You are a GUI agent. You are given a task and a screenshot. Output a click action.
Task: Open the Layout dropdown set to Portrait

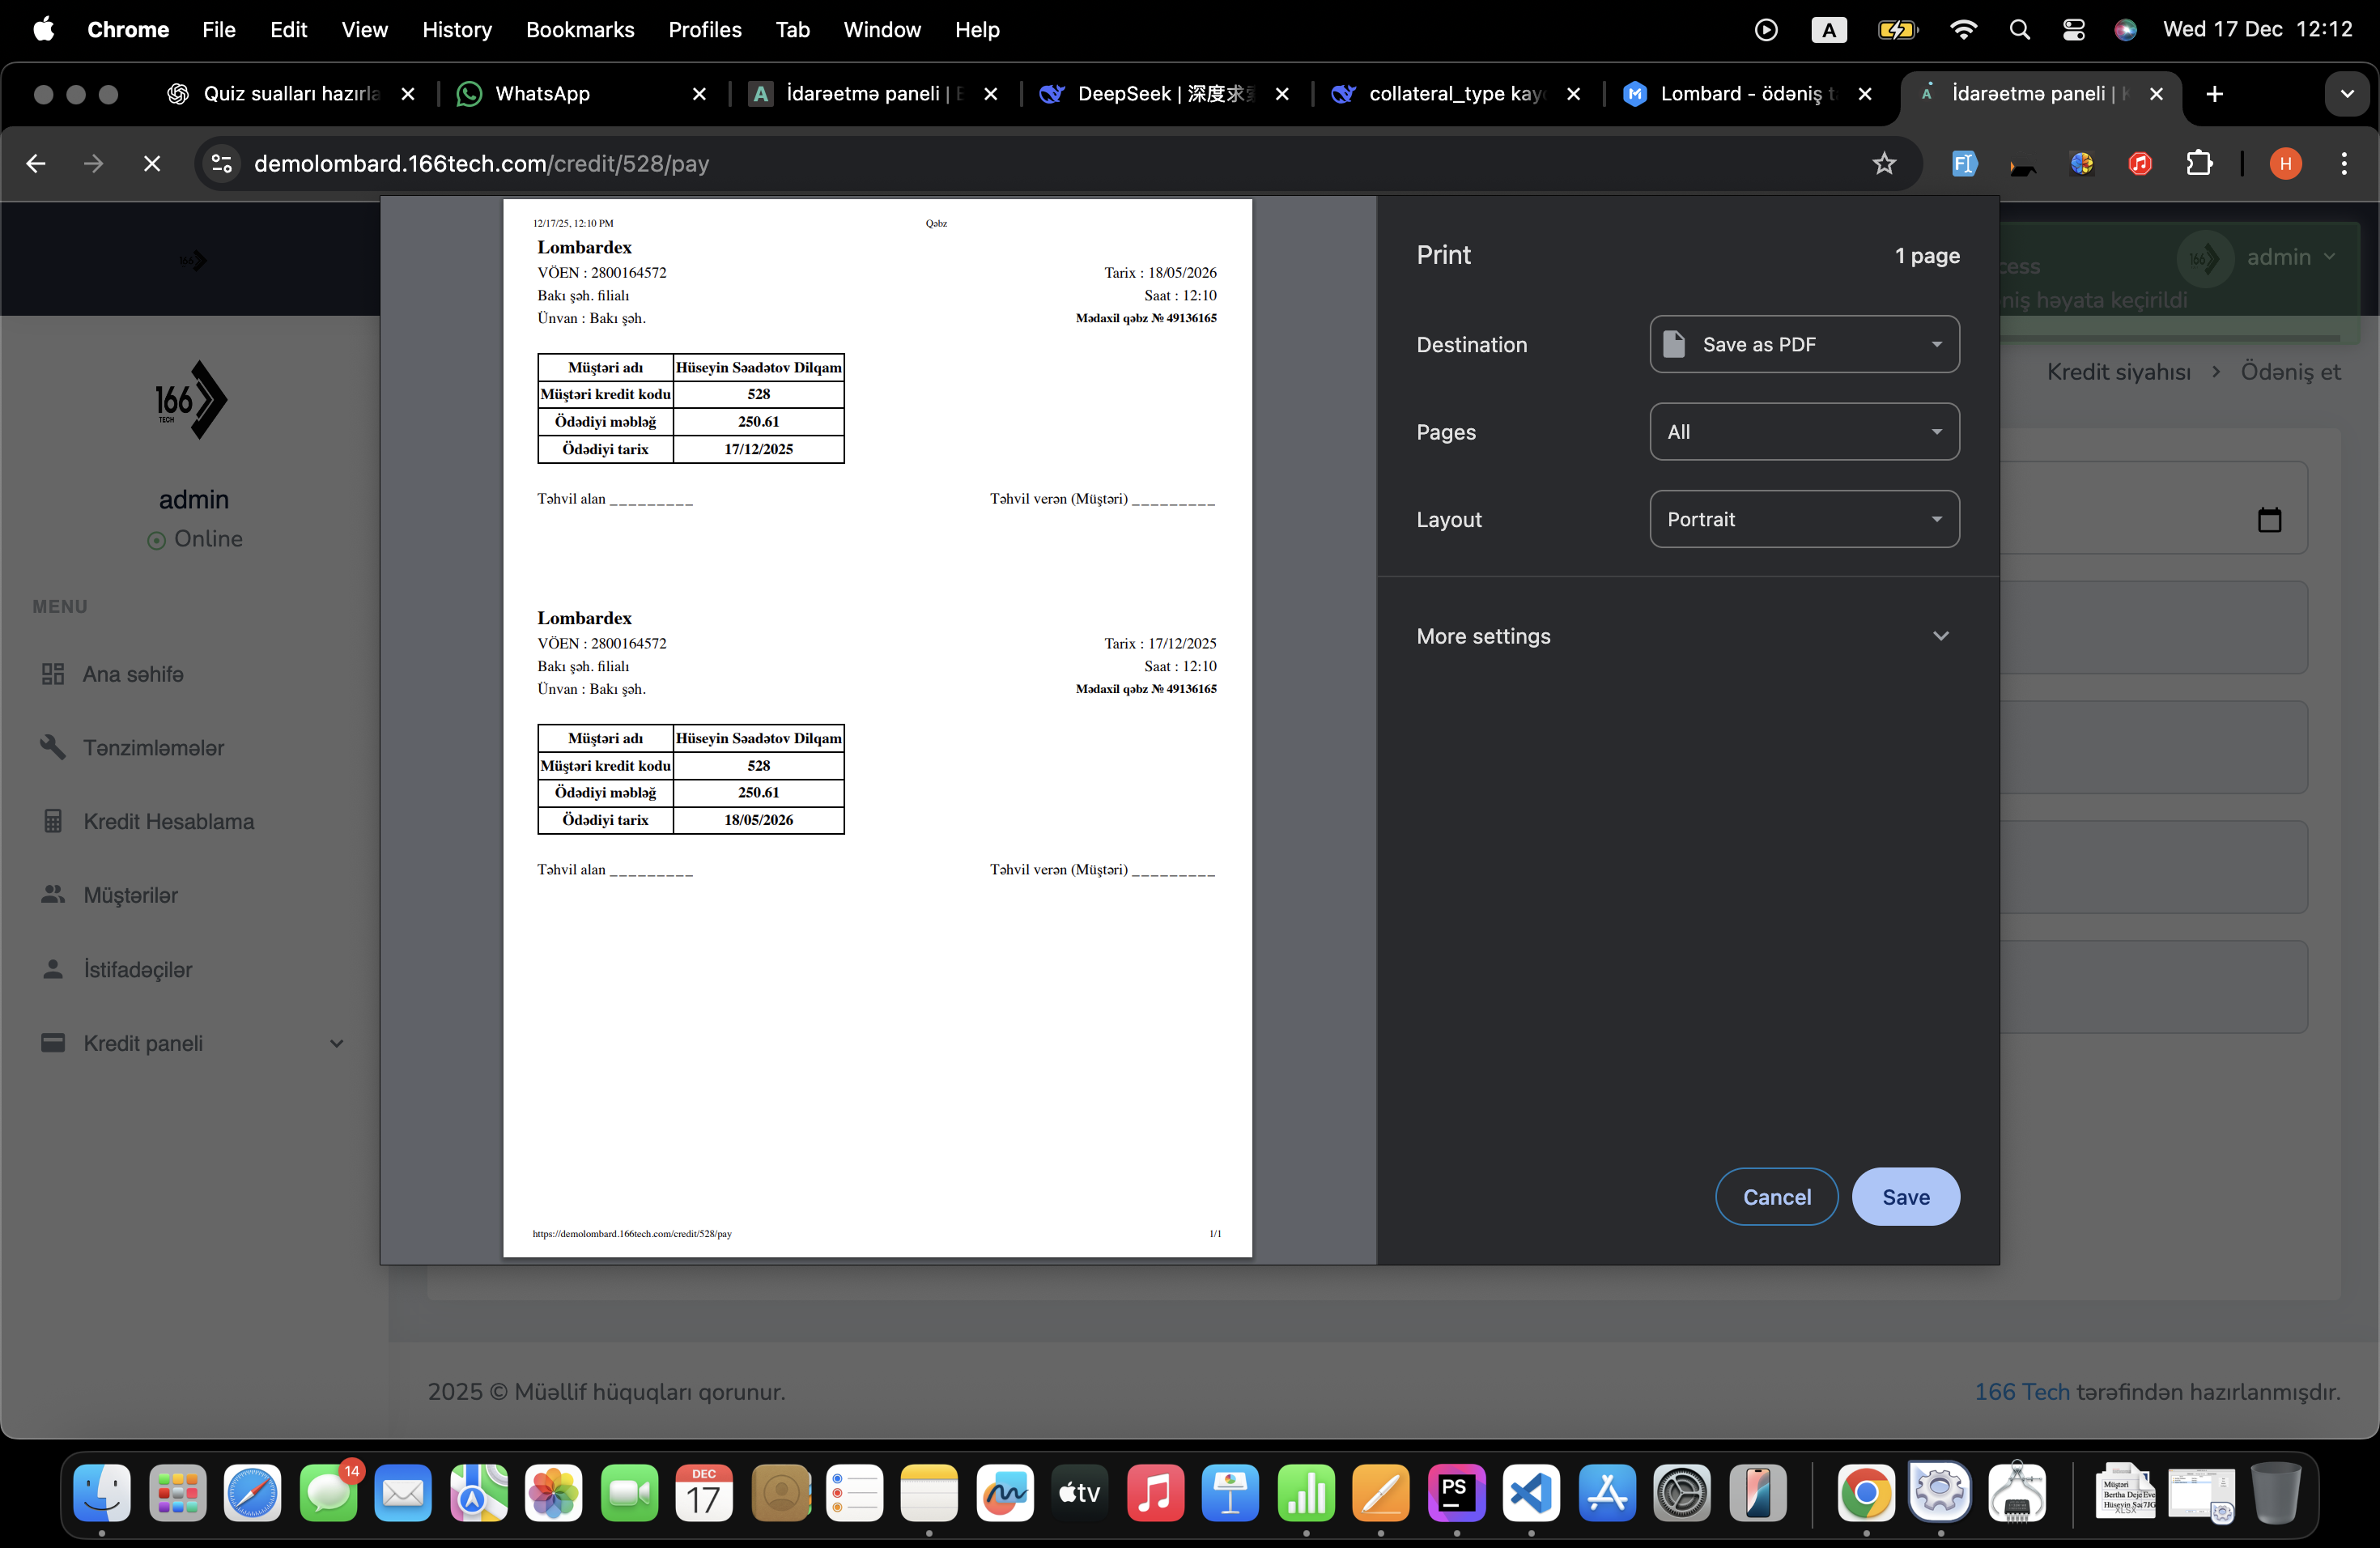point(1803,519)
